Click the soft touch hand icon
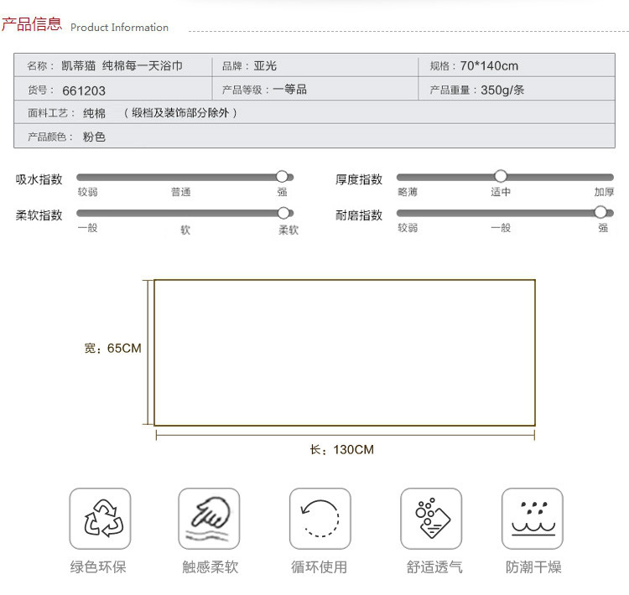 [209, 519]
